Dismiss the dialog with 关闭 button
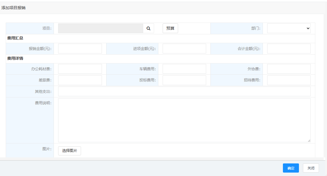 tap(311, 168)
